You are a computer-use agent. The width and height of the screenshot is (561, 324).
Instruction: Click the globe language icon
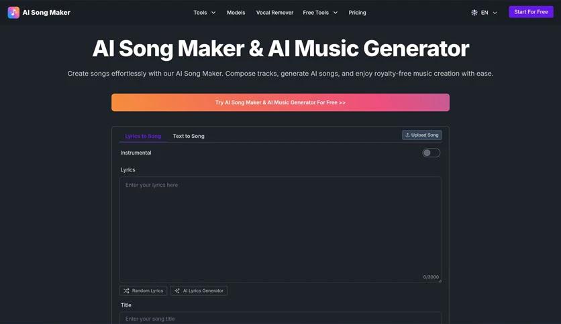point(474,13)
